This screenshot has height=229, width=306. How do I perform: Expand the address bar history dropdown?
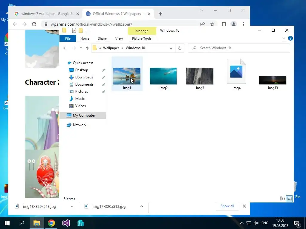pos(171,48)
